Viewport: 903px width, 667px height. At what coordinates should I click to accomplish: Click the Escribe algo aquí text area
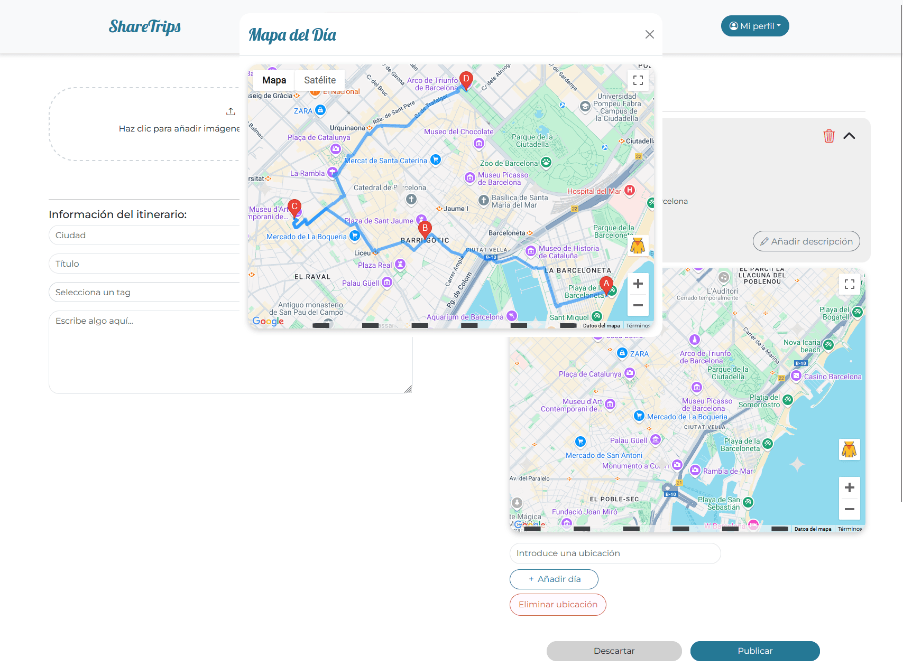click(231, 352)
